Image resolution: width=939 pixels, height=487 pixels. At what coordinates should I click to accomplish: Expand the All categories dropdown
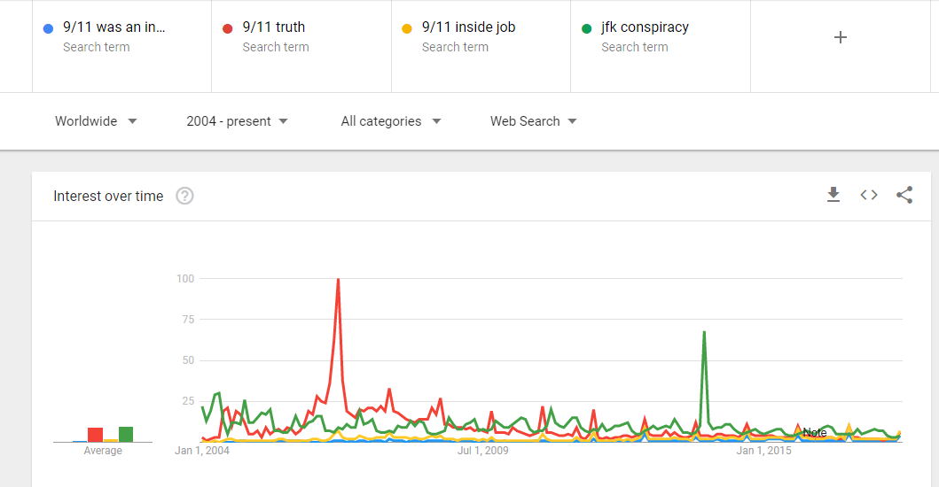pos(390,121)
